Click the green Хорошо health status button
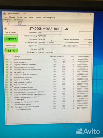Screen dimensions: 103x138 [11, 39]
